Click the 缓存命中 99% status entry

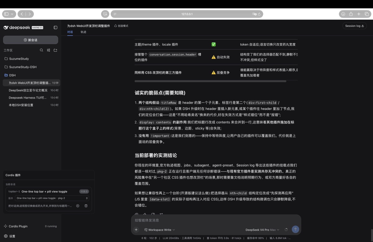pyautogui.click(x=256, y=238)
